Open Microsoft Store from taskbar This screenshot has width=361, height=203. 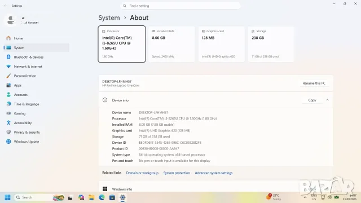coord(112,197)
